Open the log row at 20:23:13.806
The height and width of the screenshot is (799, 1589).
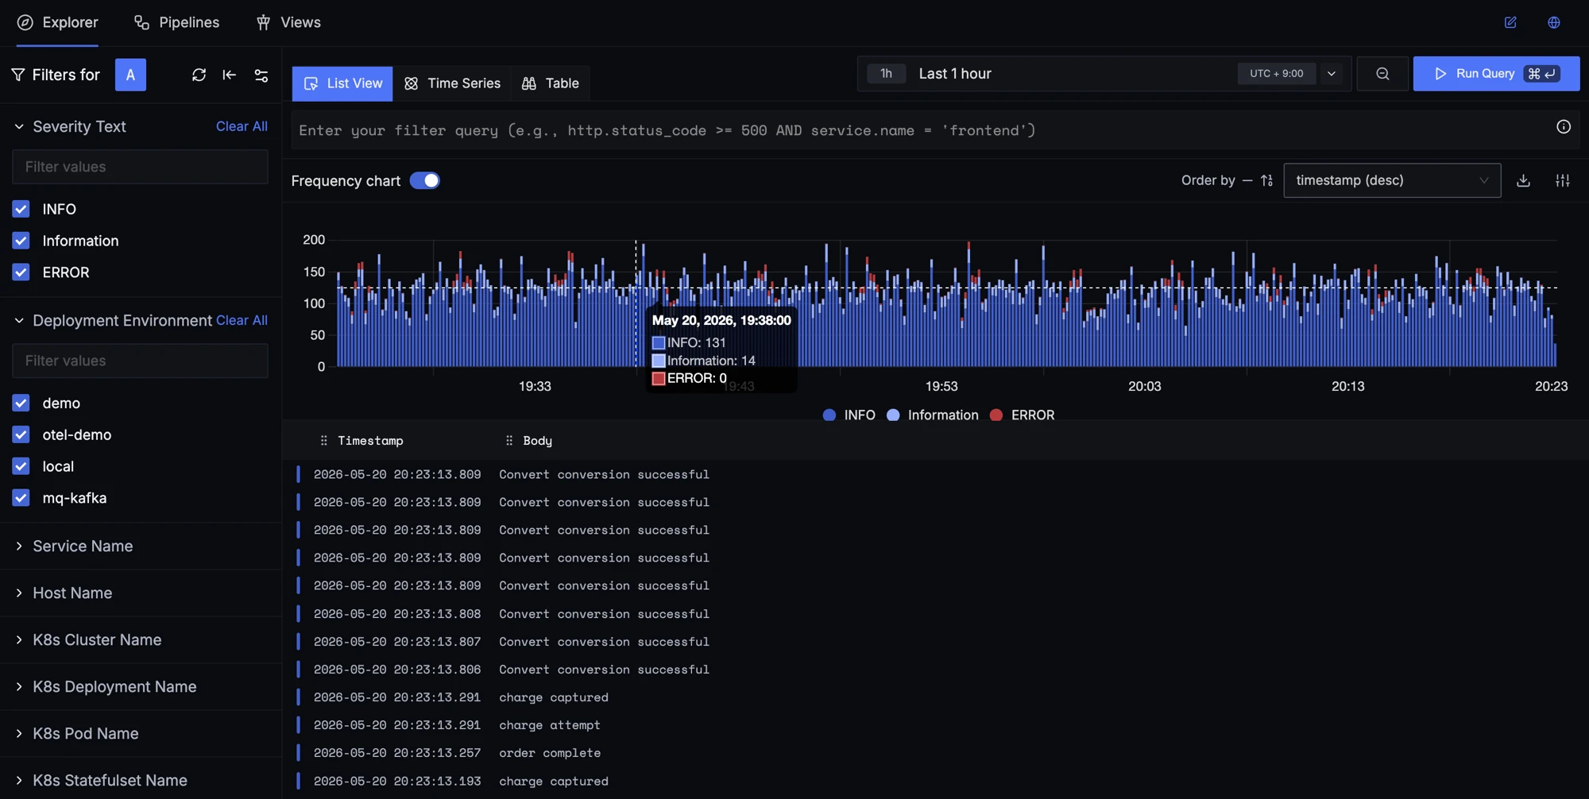pos(935,670)
